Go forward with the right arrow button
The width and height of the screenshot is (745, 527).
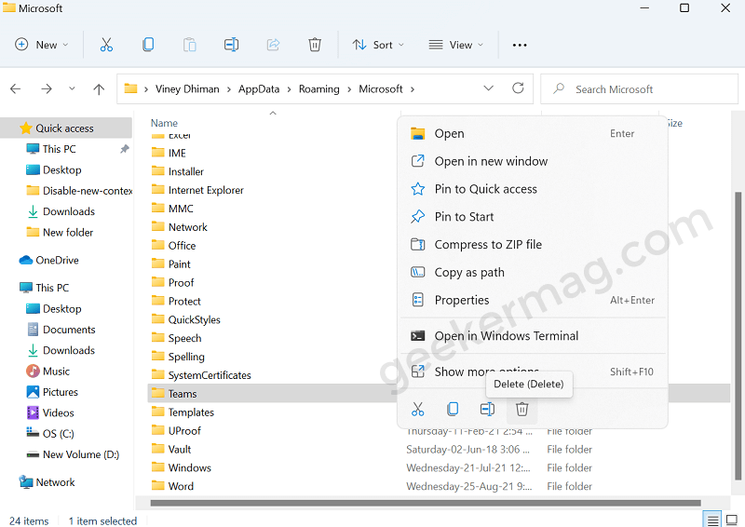point(46,88)
